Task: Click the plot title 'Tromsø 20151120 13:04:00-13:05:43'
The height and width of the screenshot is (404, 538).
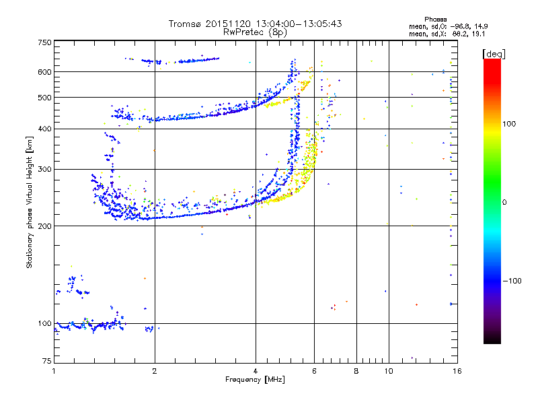Action: pyautogui.click(x=255, y=24)
